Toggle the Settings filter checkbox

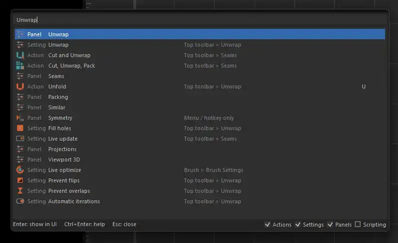click(x=298, y=225)
